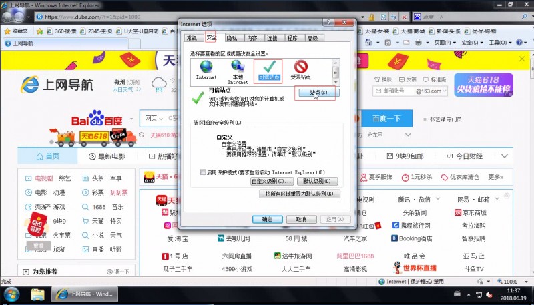Select the Trusted Sites green checkmark zone
The height and width of the screenshot is (305, 534).
point(269,71)
